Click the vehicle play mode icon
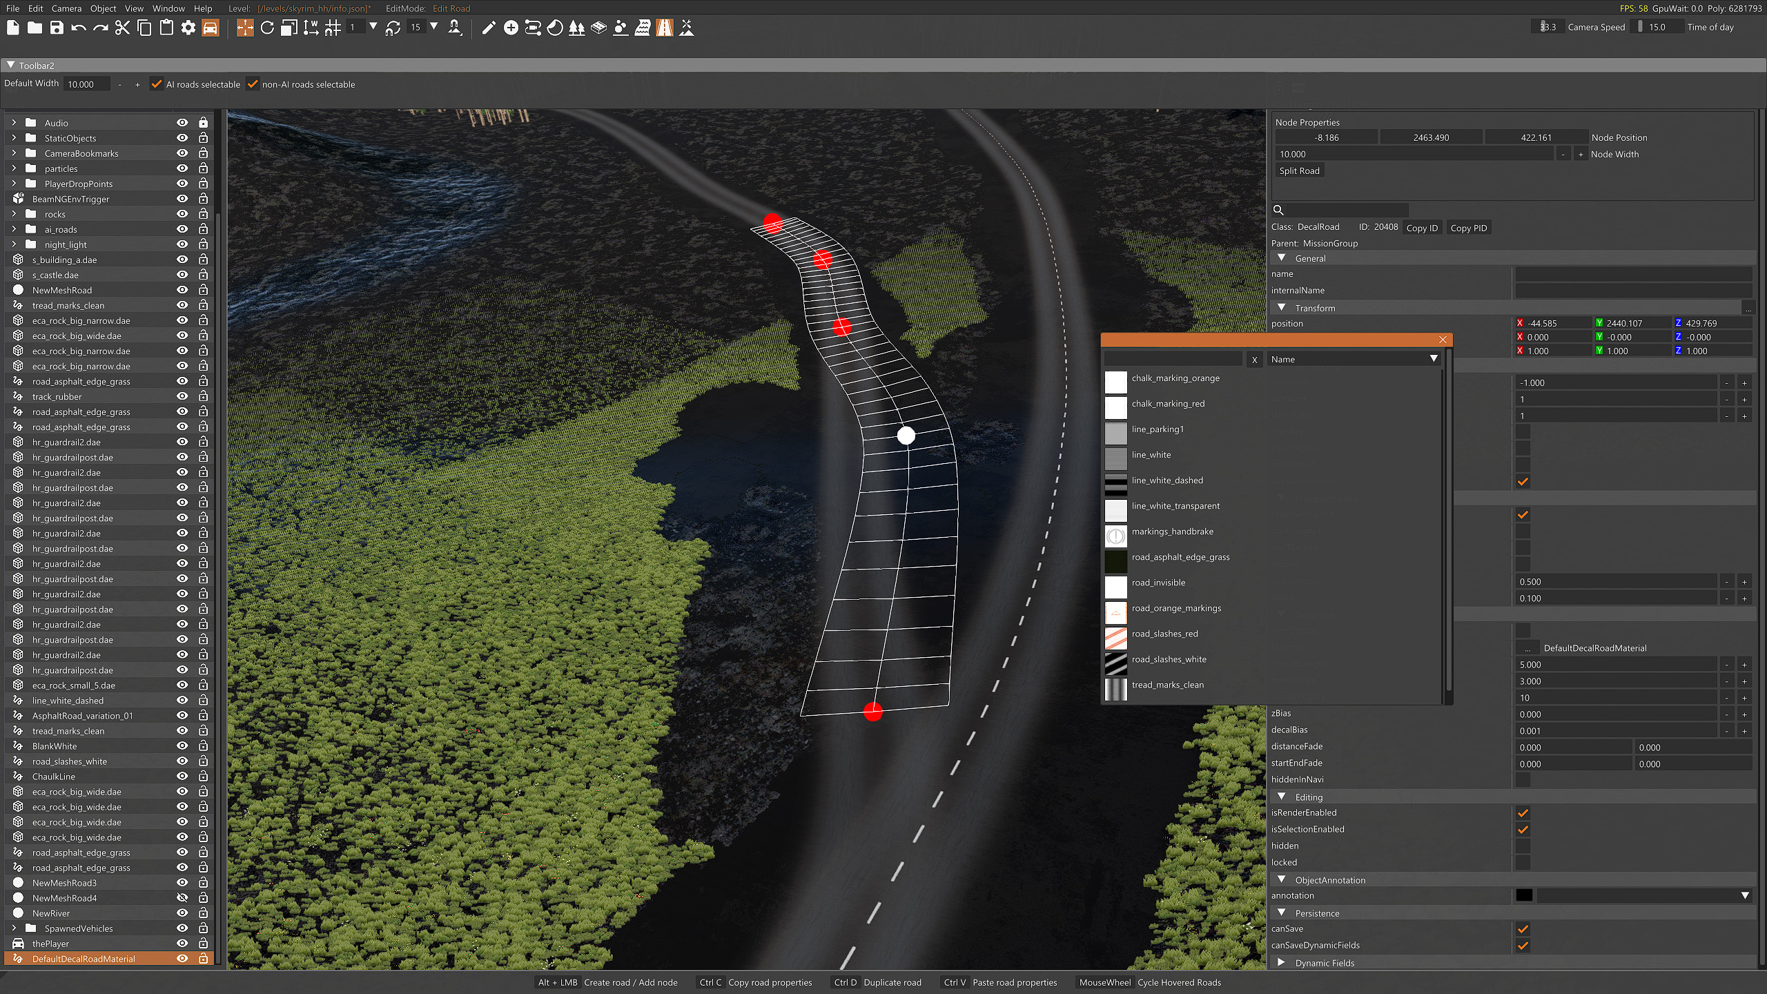Screen dimensions: 1767x994 (211, 28)
